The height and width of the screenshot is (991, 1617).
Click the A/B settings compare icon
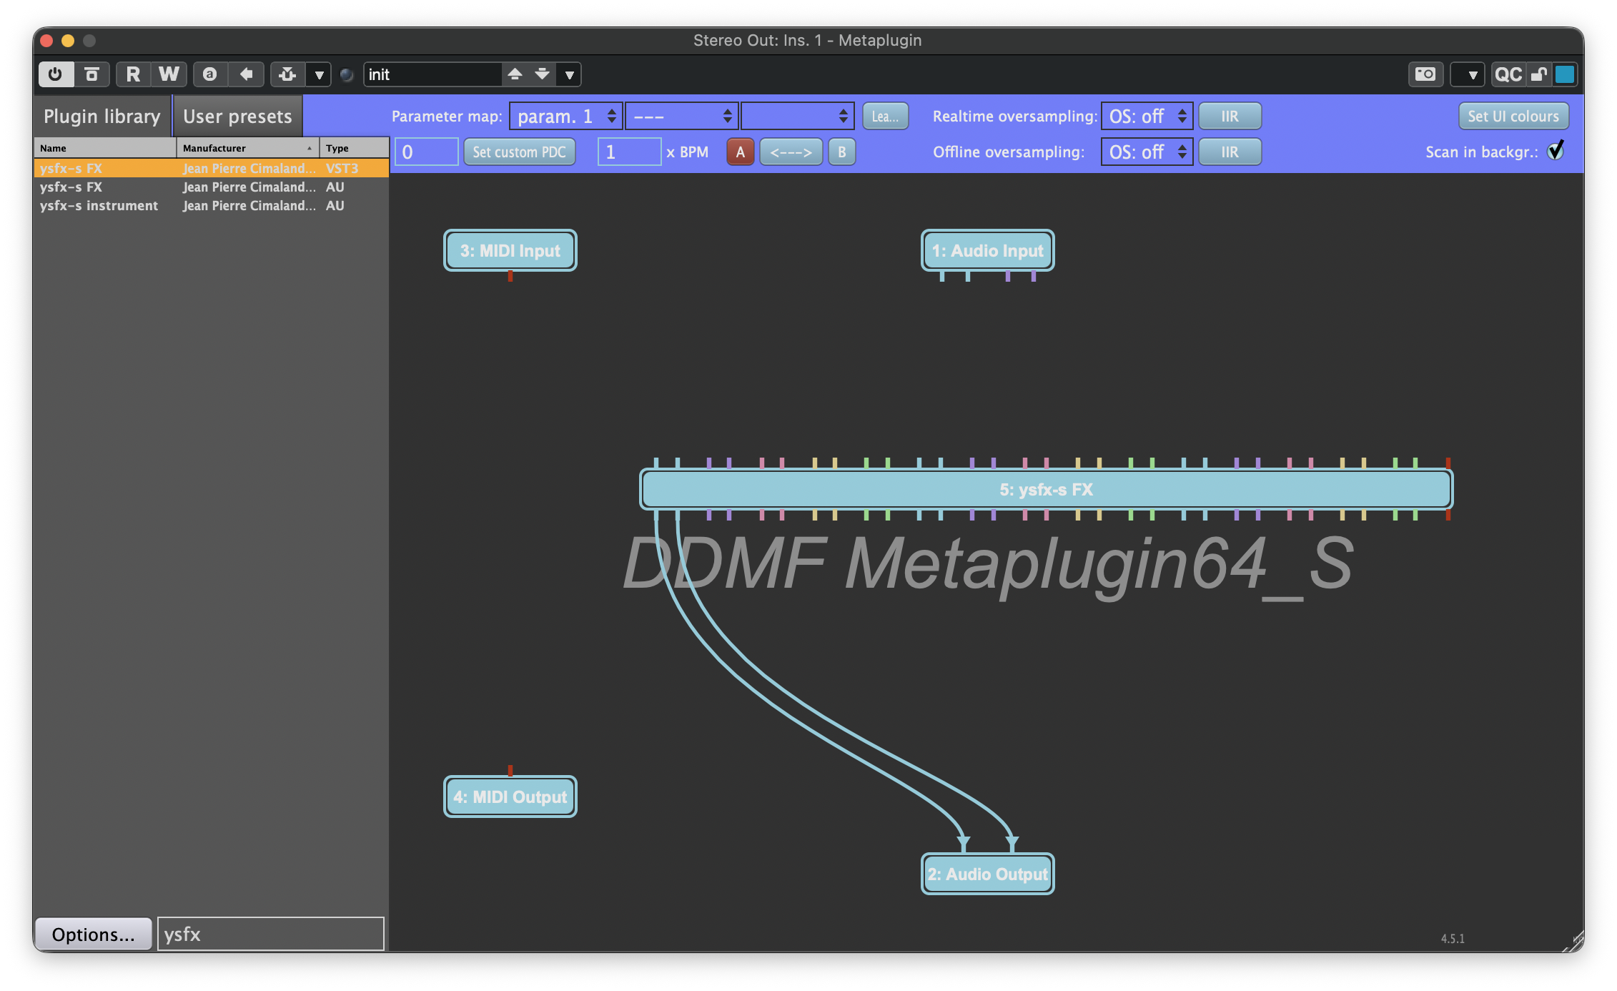[x=210, y=74]
